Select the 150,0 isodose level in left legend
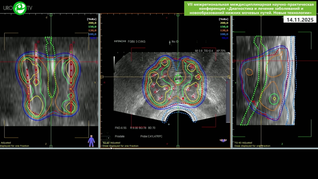 92,27
